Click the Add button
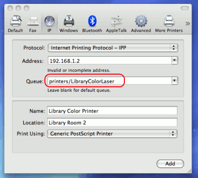 point(170,163)
